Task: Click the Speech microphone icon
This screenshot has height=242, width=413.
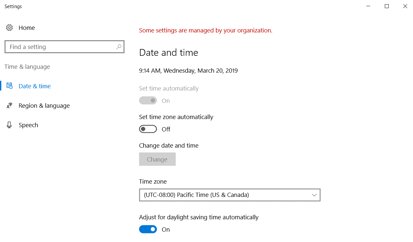Action: coord(9,125)
